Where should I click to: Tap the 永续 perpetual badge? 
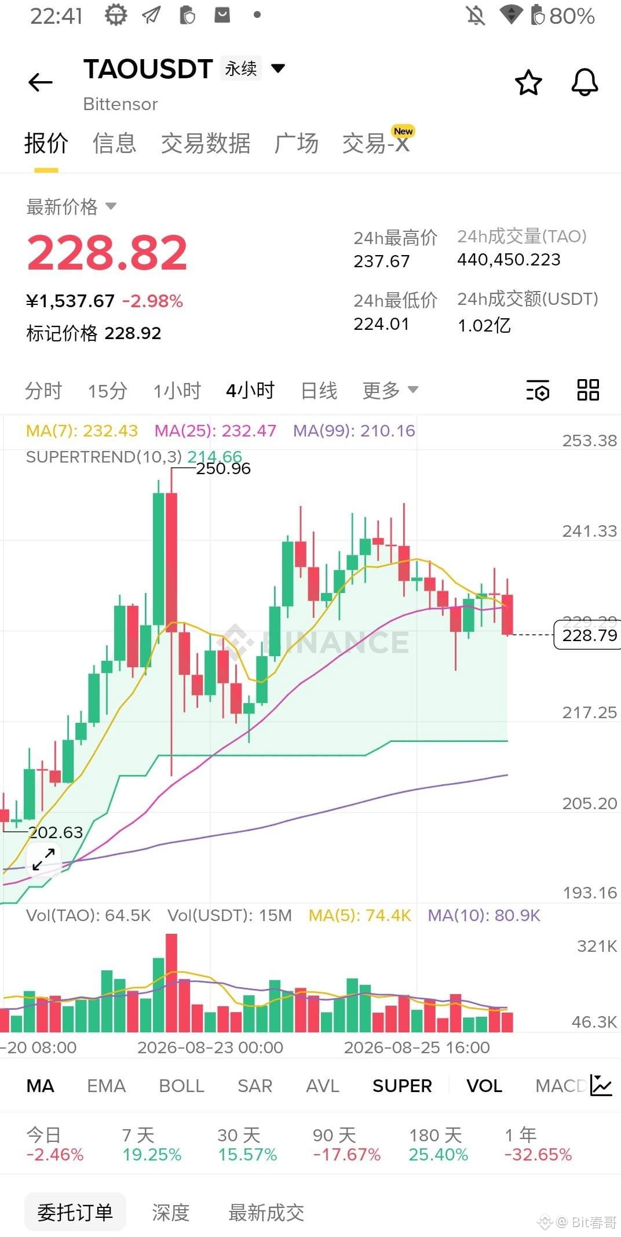click(241, 68)
